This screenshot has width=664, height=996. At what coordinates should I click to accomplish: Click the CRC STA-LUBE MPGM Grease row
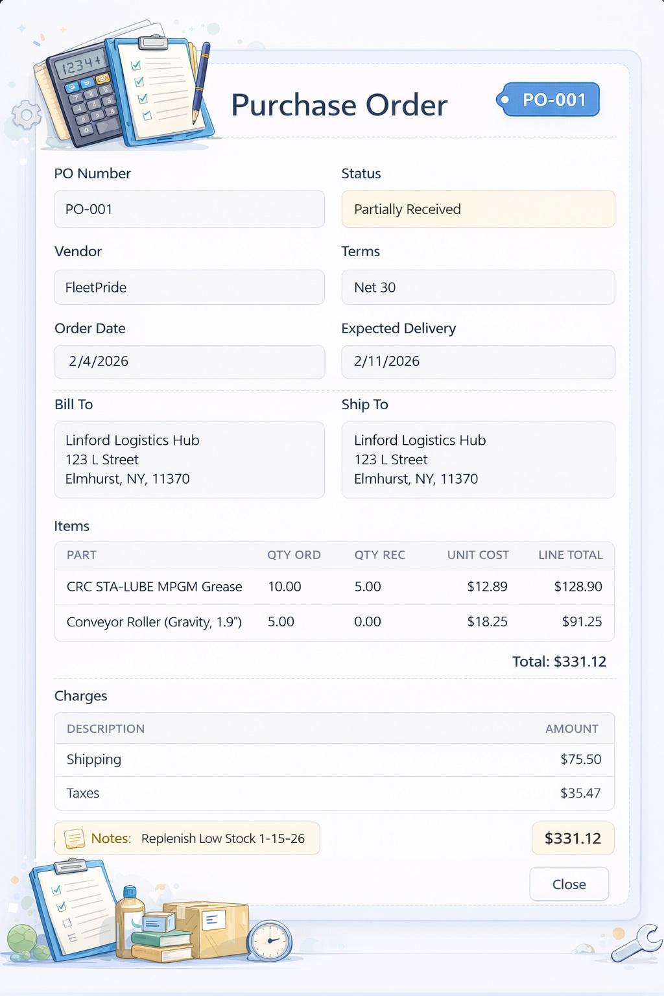pos(334,586)
